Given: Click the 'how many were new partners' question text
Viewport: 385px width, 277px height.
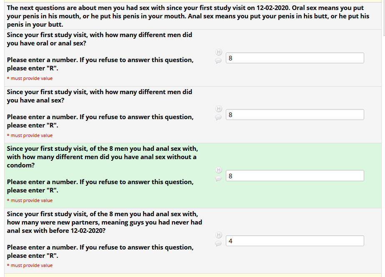Looking at the screenshot, I should tap(104, 222).
